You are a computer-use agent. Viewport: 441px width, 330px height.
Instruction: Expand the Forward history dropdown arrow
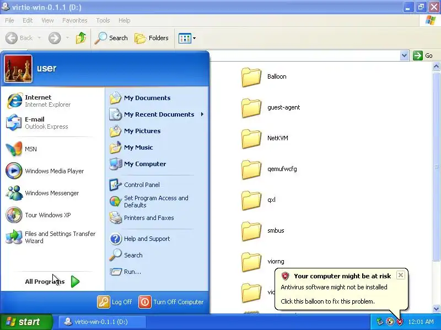(x=67, y=38)
